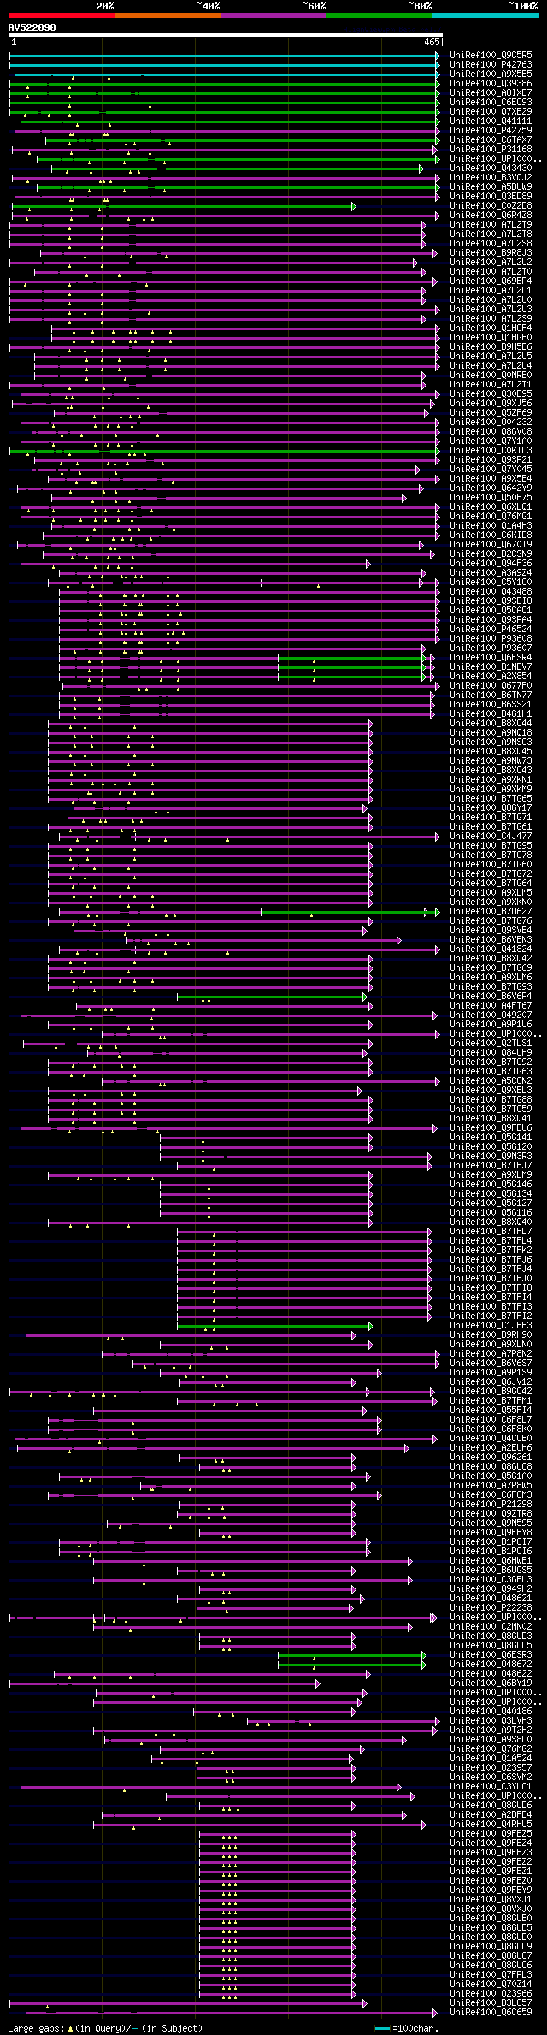This screenshot has width=547, height=2035.
Task: Select the UniRef100_B7U627 label
Action: pos(491,911)
